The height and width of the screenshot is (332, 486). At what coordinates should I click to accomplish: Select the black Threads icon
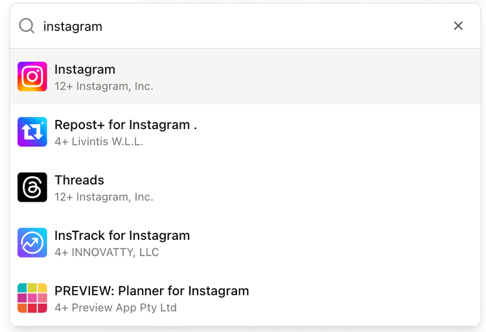tap(32, 187)
